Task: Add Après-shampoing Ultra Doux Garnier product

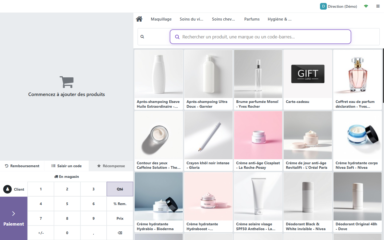Action: (208, 80)
